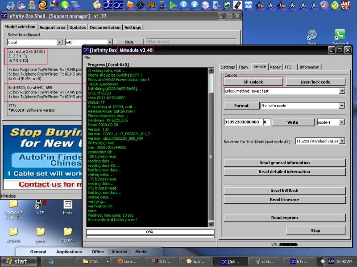Click the blue download arrow launcher icon
This screenshot has width=357, height=267.
coord(184,5)
